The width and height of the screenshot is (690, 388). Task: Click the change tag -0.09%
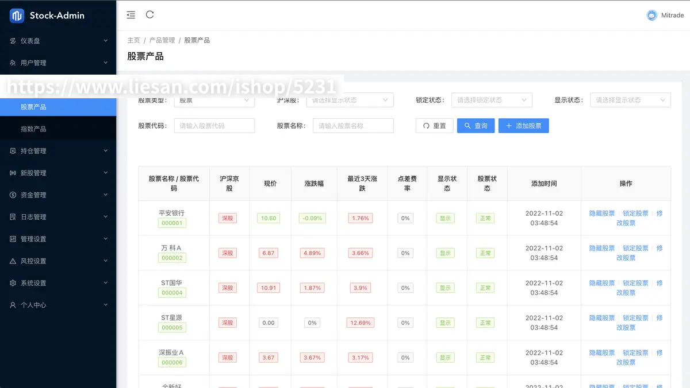(312, 218)
